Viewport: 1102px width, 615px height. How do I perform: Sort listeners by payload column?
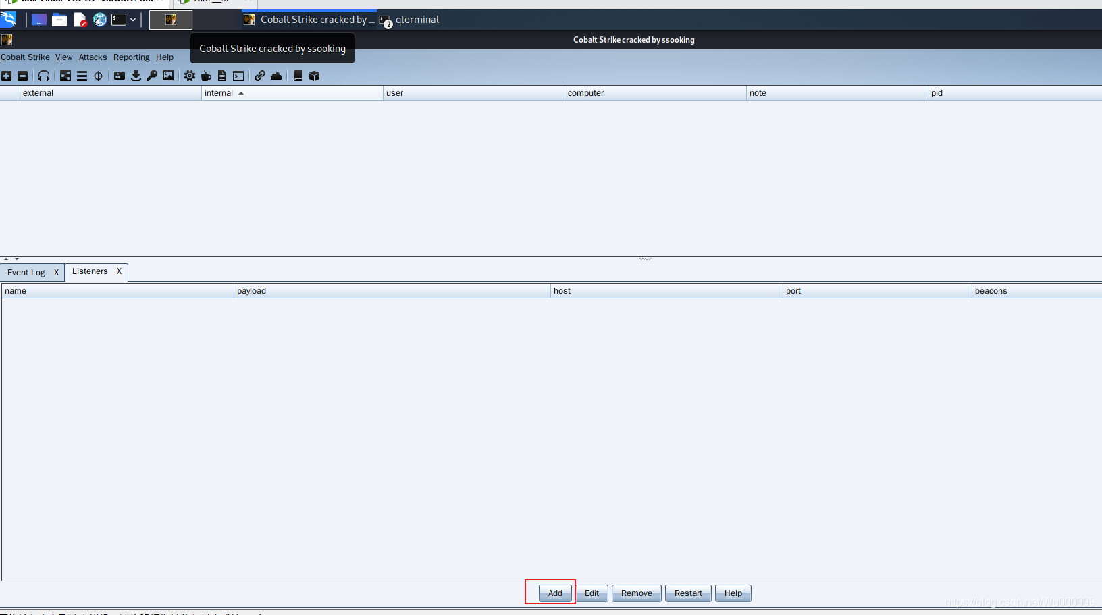pos(392,291)
